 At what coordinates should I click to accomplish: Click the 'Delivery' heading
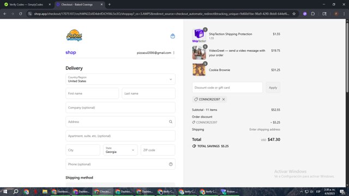74,68
